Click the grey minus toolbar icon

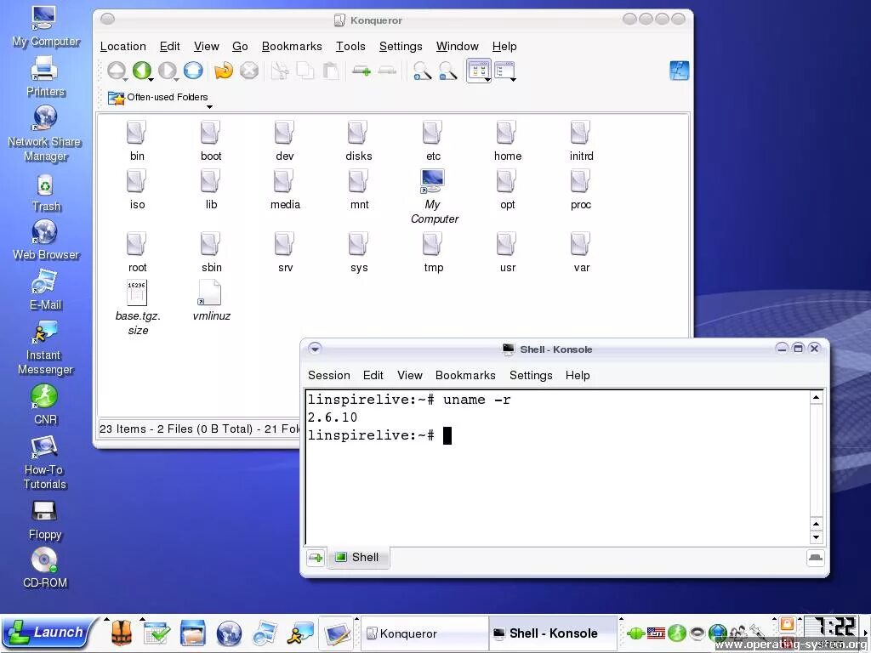pos(387,71)
